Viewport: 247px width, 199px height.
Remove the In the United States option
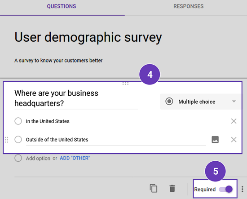pyautogui.click(x=234, y=121)
